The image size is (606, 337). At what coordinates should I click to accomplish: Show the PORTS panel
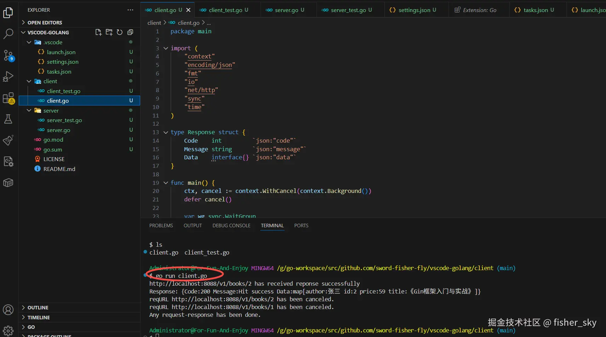click(301, 225)
